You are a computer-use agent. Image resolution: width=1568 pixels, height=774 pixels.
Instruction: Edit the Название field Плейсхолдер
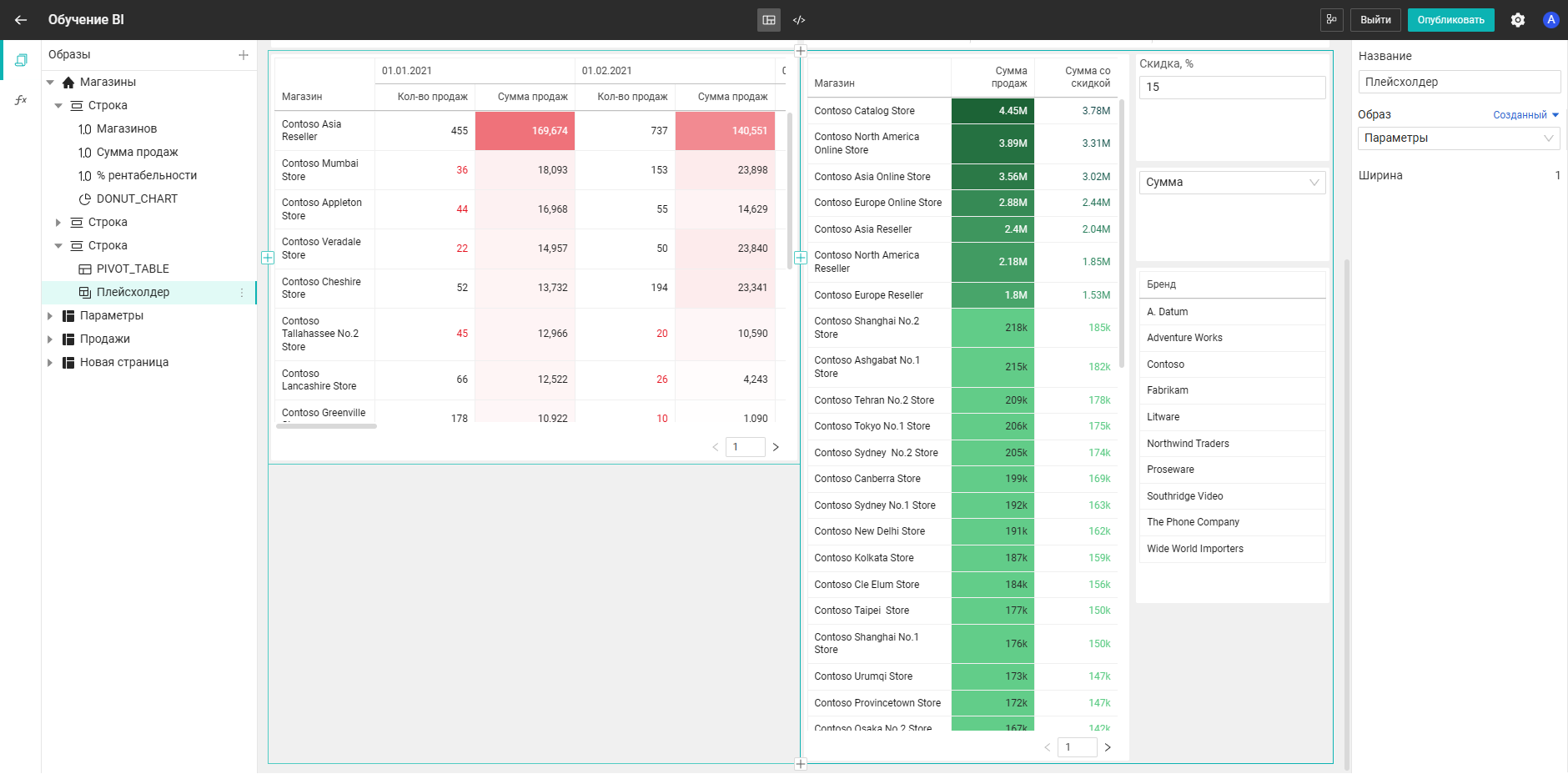[x=1459, y=82]
